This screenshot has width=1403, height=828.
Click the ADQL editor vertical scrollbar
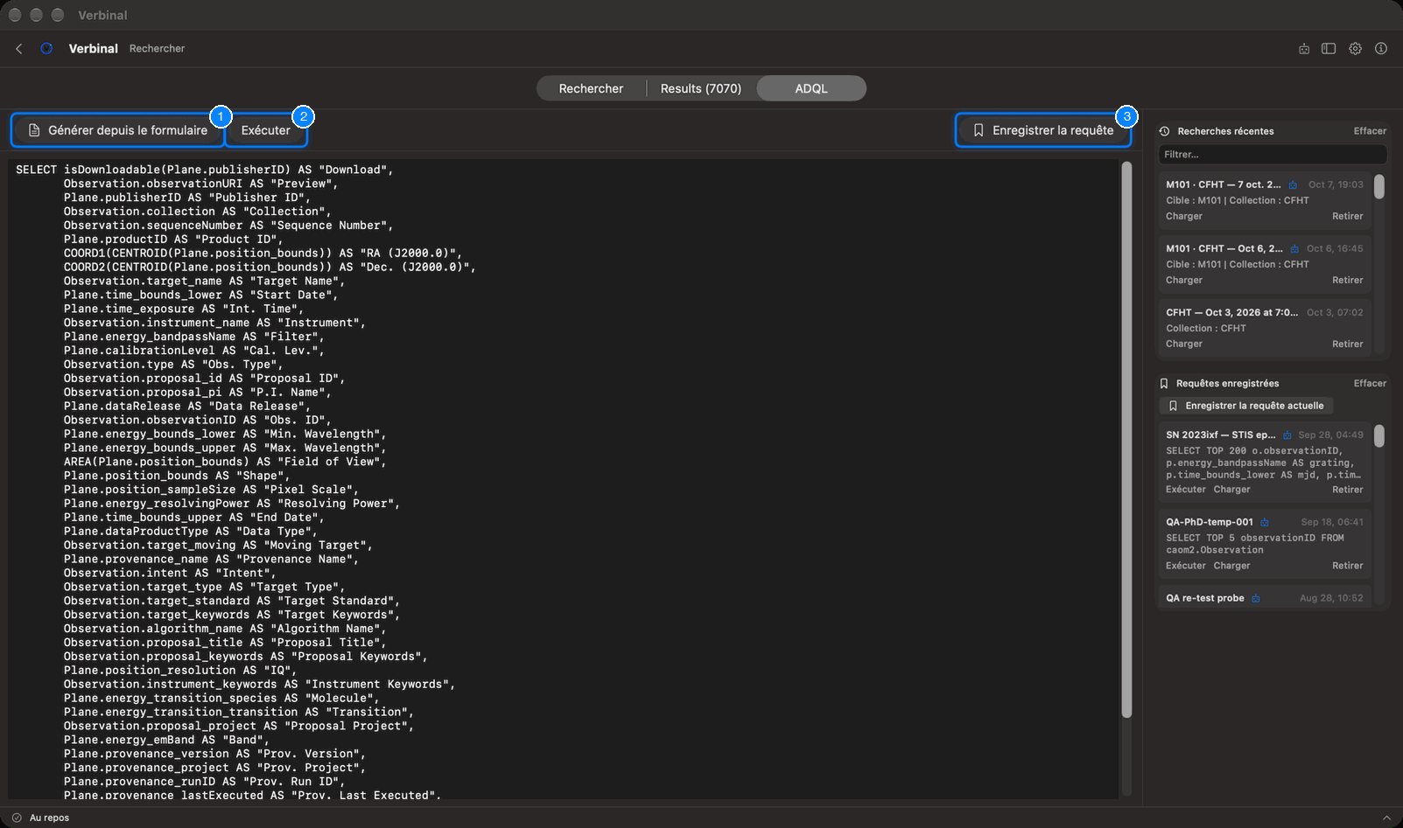[1126, 440]
